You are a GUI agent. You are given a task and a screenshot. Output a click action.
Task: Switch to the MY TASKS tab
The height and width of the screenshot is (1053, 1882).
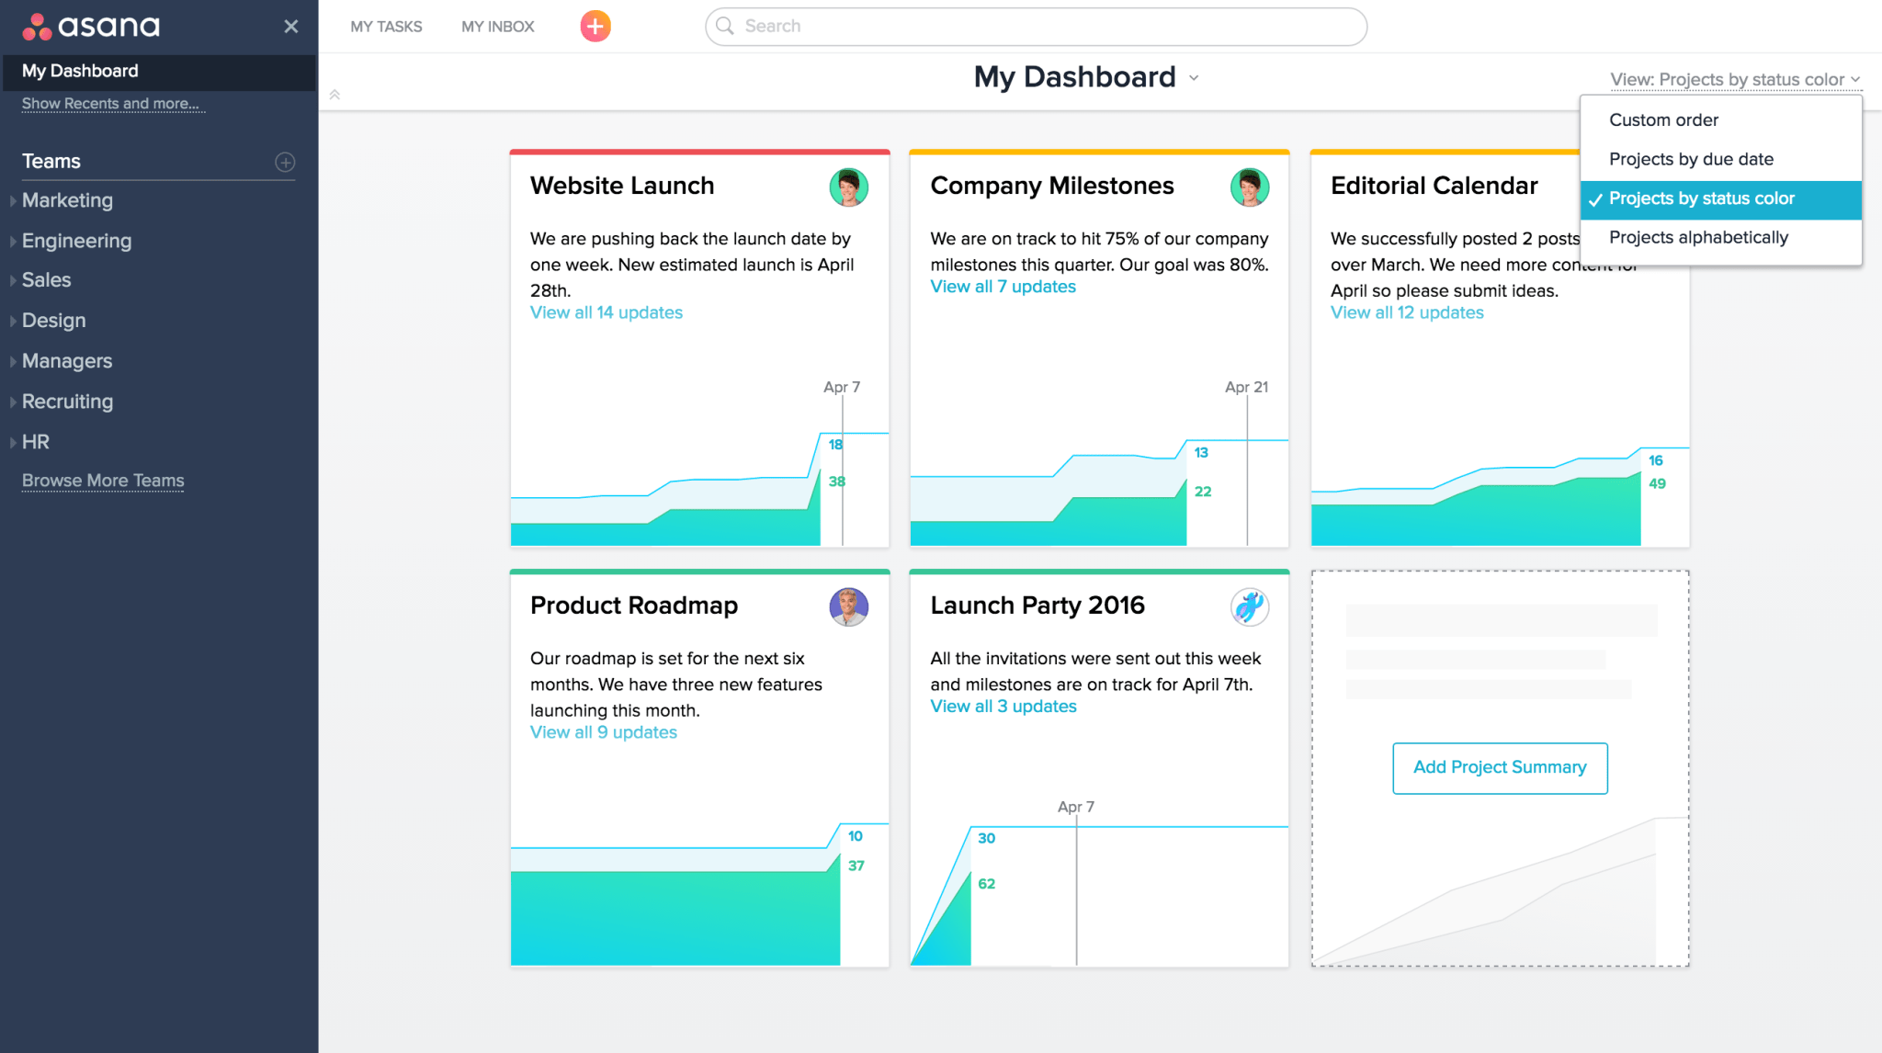(386, 26)
